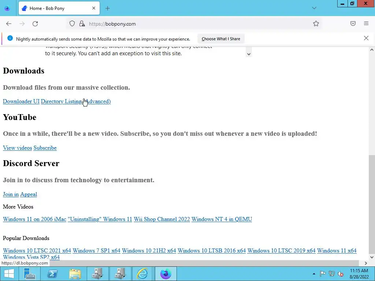This screenshot has height=281, width=375.
Task: Go back to the previous page
Action: click(9, 24)
